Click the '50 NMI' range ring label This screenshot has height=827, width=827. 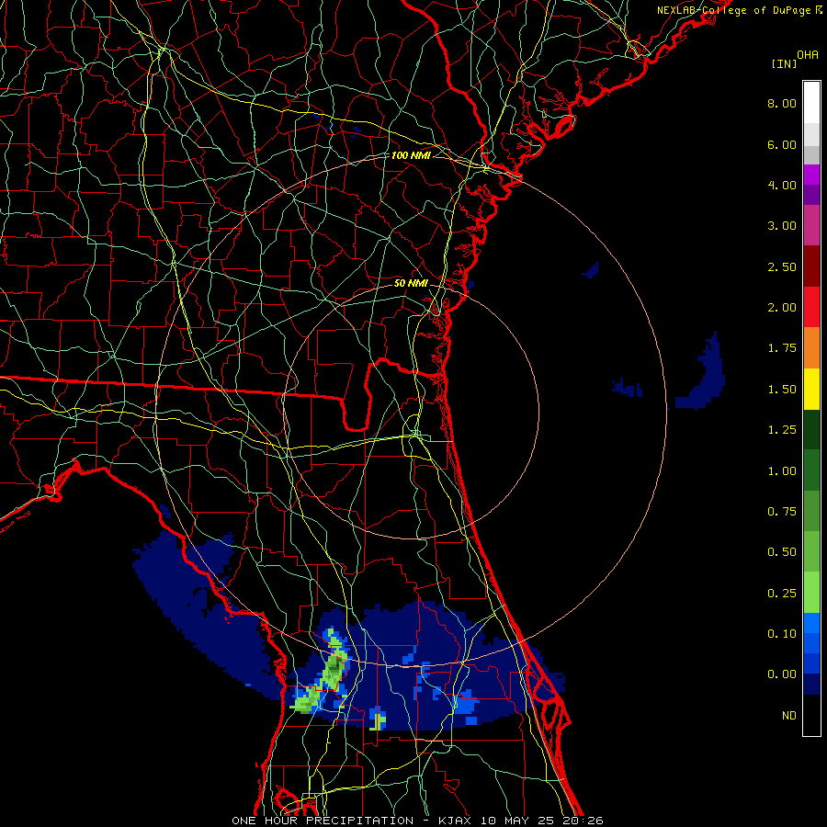click(x=411, y=283)
